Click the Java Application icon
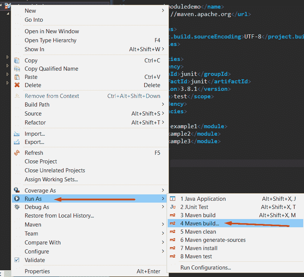 tap(173, 198)
